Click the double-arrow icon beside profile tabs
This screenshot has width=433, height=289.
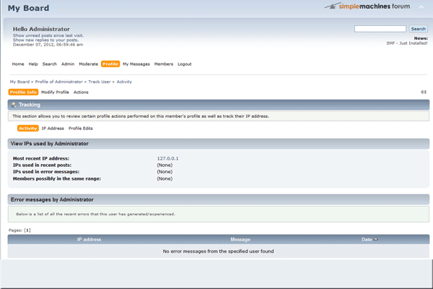tap(424, 92)
